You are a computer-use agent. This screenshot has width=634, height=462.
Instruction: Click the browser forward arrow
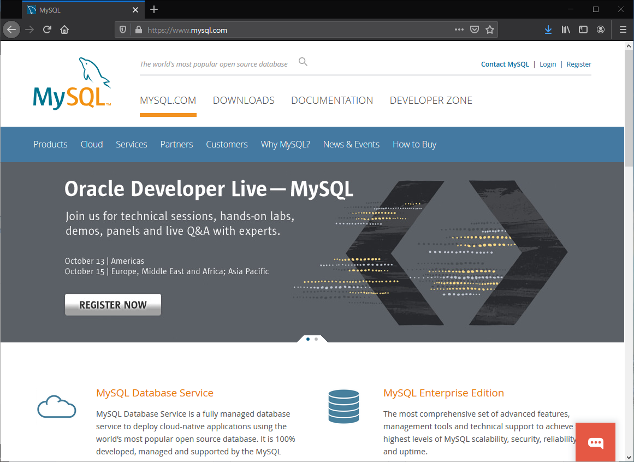[29, 29]
